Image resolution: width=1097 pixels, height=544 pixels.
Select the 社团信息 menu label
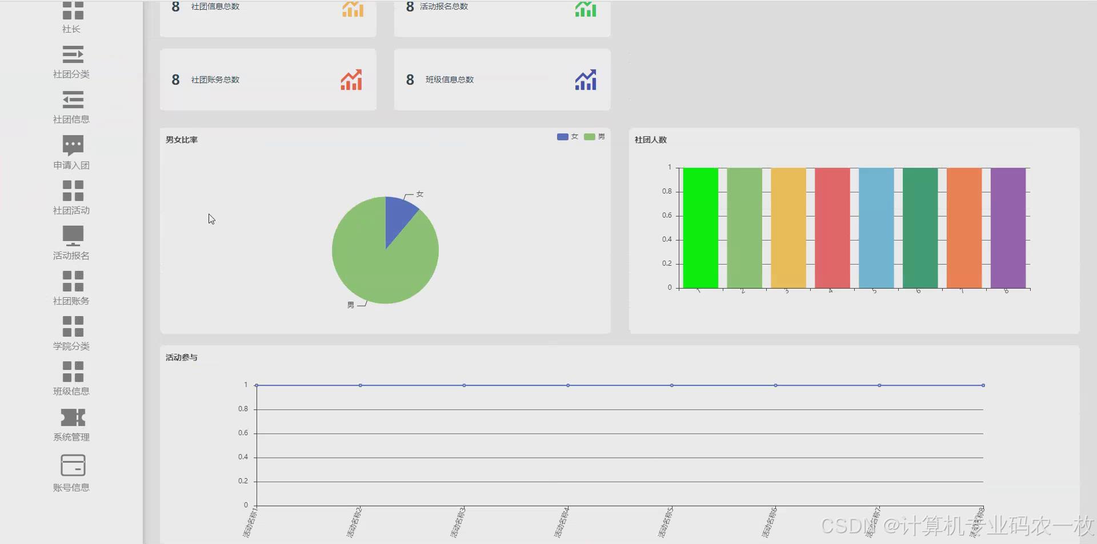pyautogui.click(x=71, y=119)
